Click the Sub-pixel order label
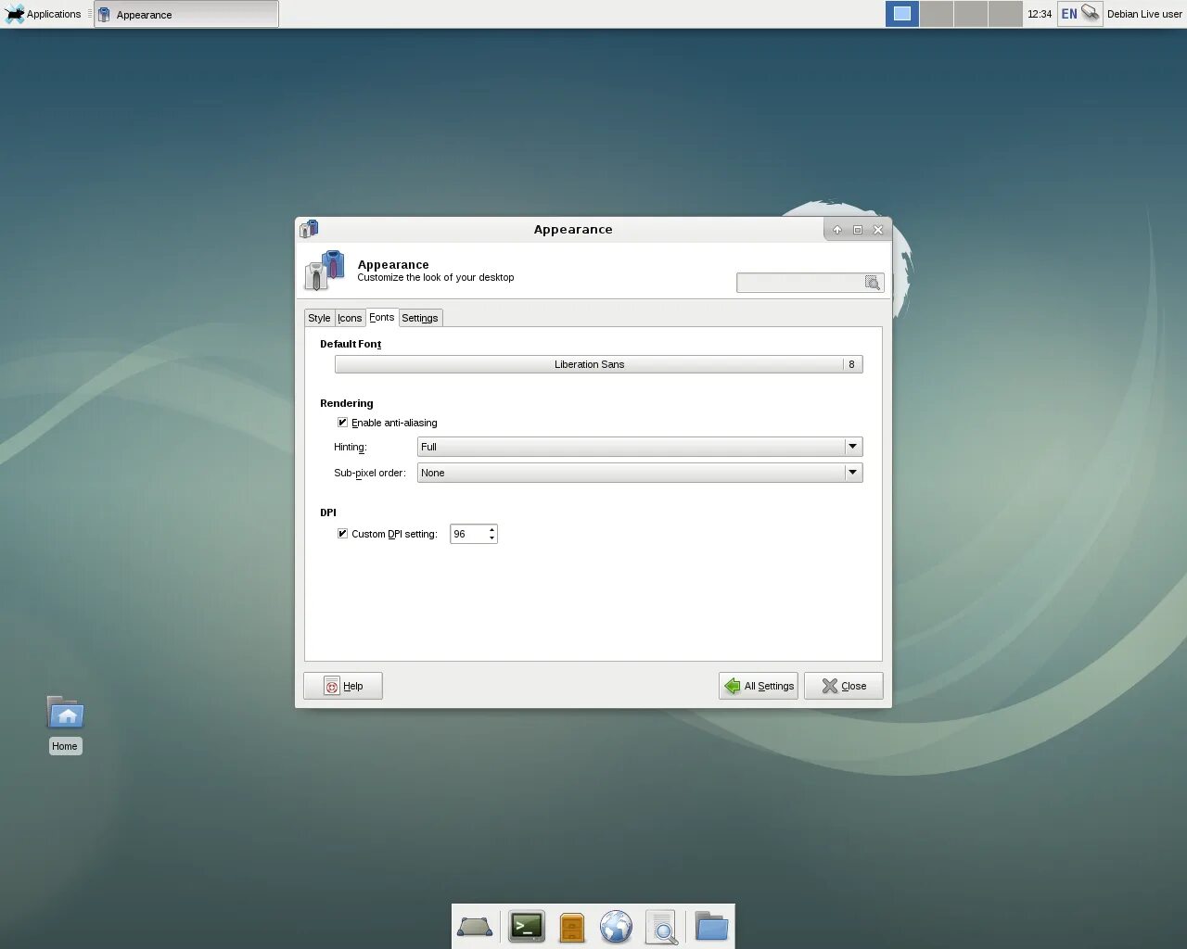 [370, 473]
